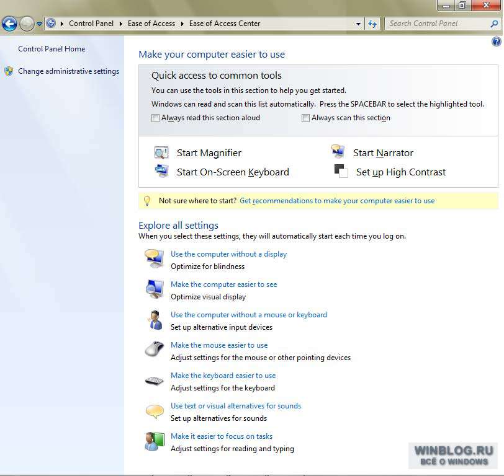Open Use the computer without mouse or keyboard
The image size is (504, 476).
[x=249, y=315]
